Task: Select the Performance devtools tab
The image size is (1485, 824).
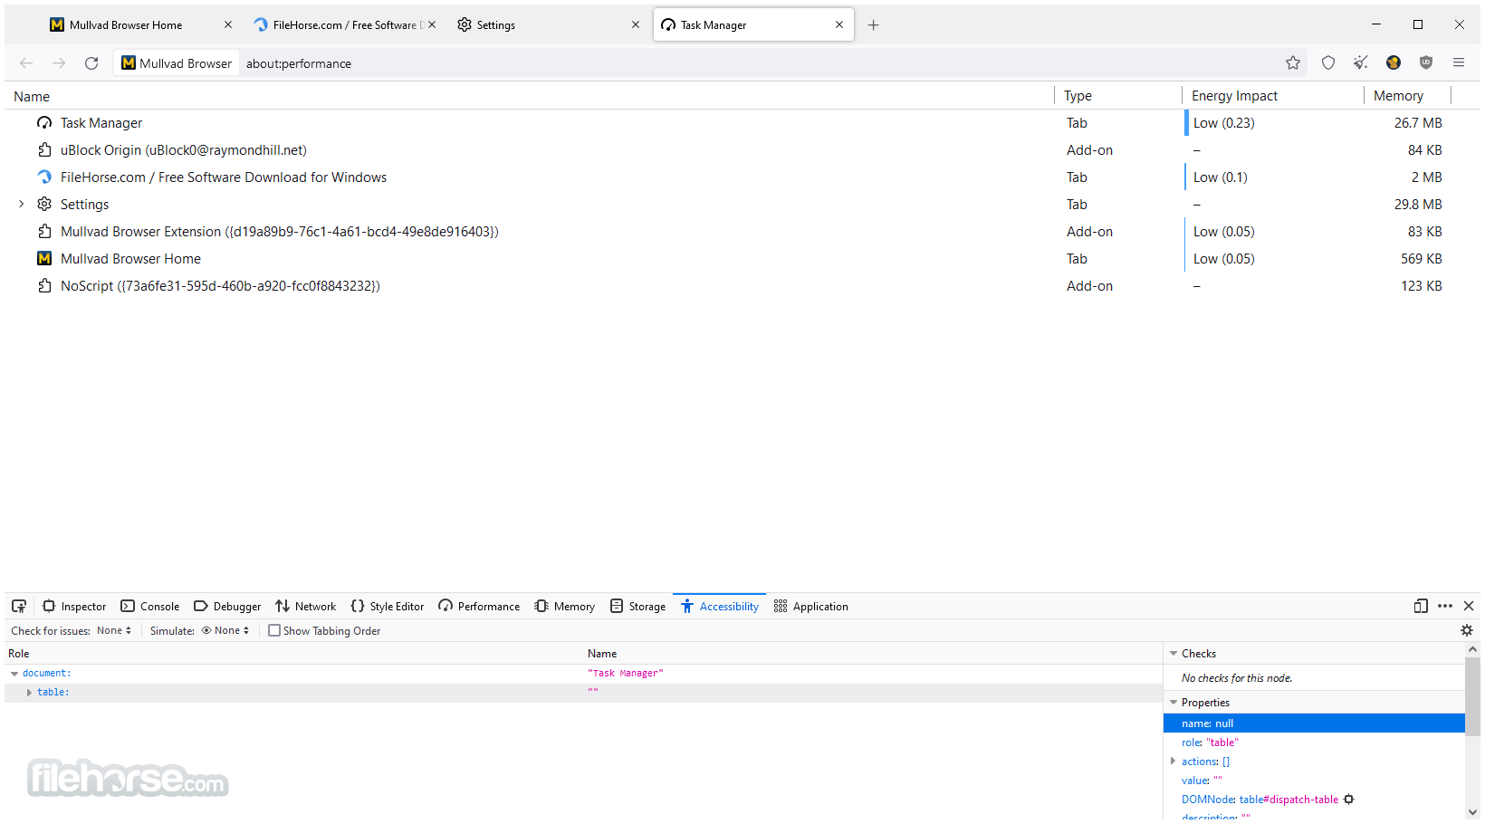Action: (479, 607)
